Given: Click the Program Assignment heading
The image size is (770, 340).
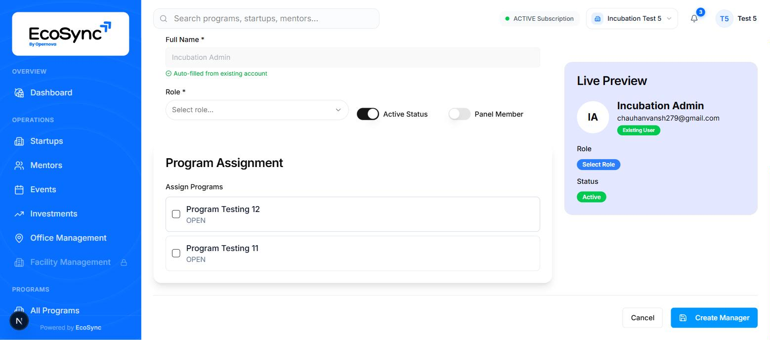Looking at the screenshot, I should [x=224, y=163].
